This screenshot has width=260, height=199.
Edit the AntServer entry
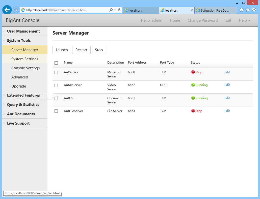click(x=227, y=72)
